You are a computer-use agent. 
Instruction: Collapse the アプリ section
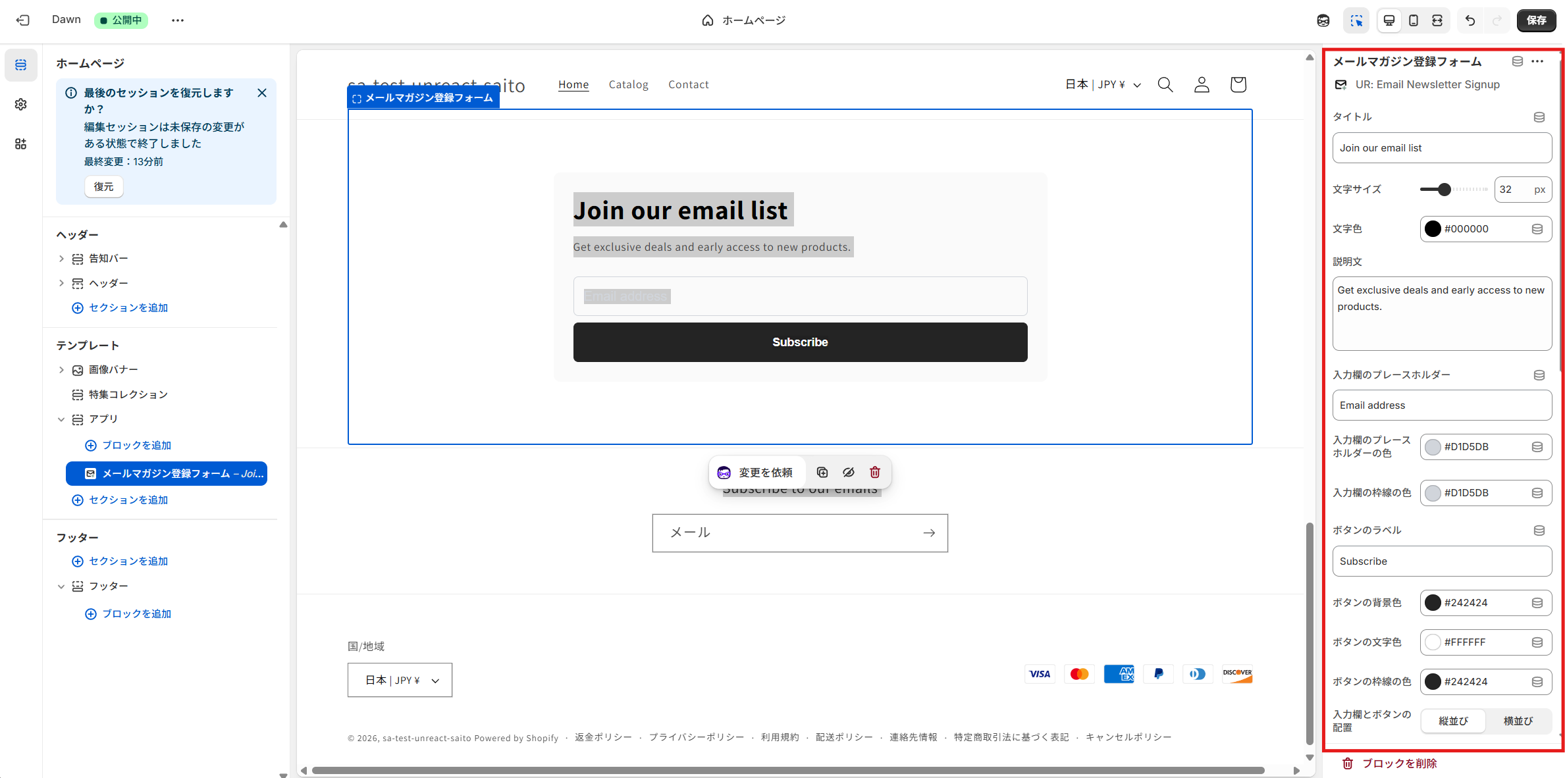click(x=61, y=419)
